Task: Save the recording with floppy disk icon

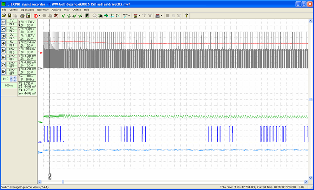Action: click(9, 15)
